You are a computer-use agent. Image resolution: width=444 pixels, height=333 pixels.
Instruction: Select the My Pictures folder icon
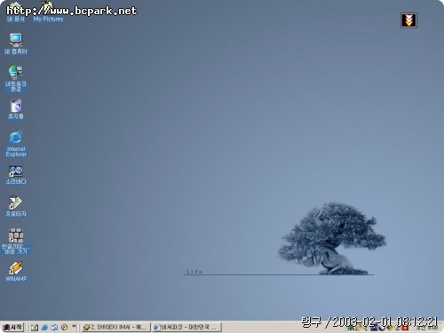tap(48, 12)
